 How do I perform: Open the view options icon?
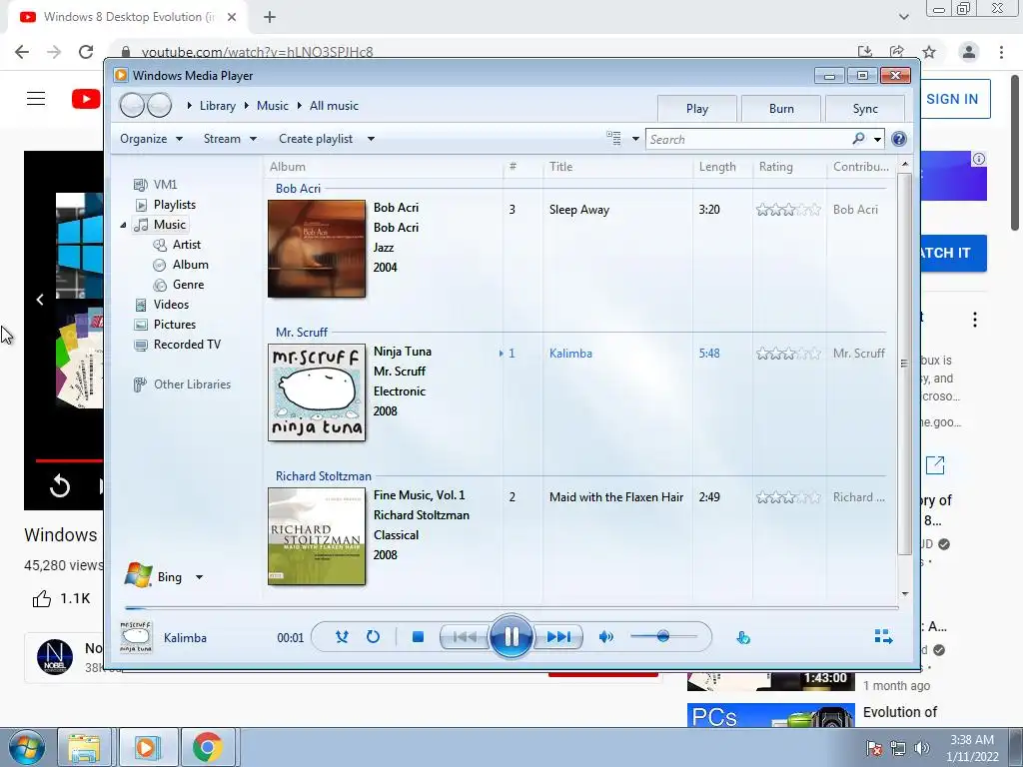613,138
